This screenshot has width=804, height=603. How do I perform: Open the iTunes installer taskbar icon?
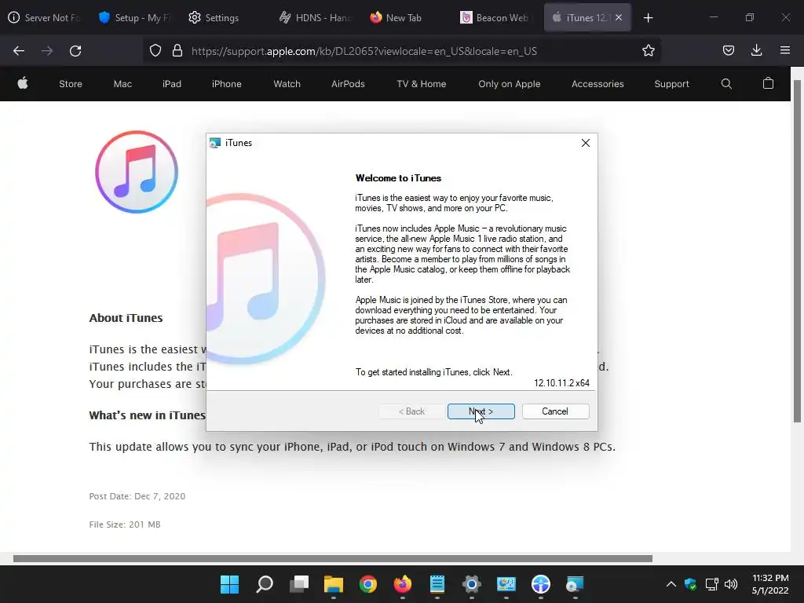coord(575,584)
